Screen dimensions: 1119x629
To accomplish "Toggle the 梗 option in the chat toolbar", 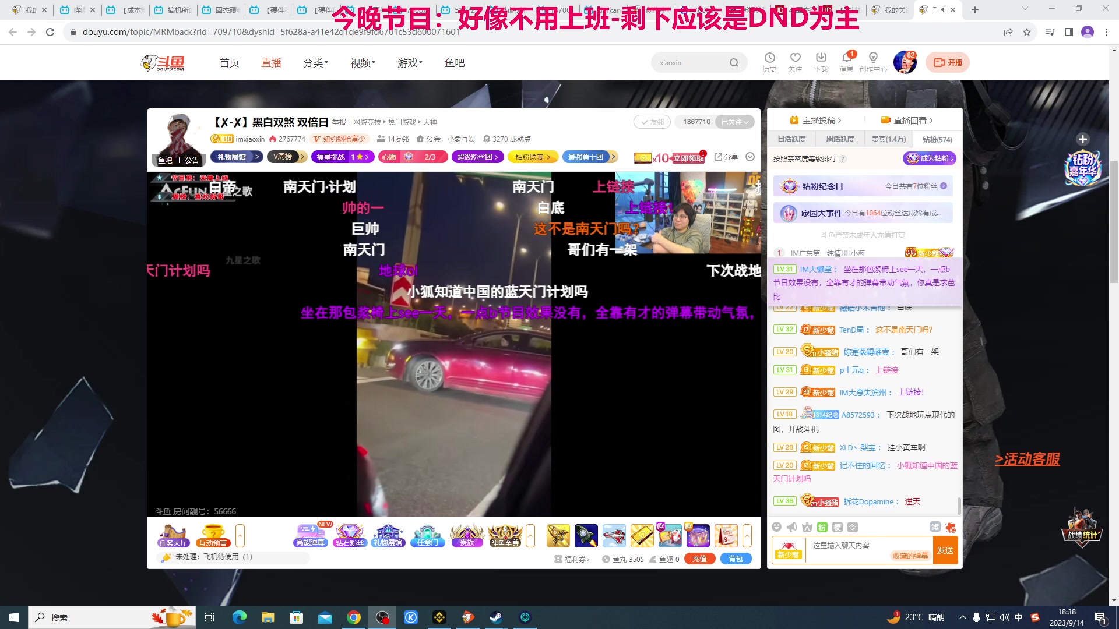I will click(x=837, y=527).
